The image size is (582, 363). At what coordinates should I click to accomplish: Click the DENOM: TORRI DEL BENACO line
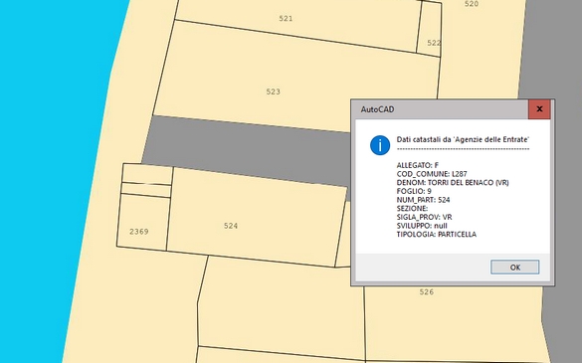pyautogui.click(x=453, y=183)
